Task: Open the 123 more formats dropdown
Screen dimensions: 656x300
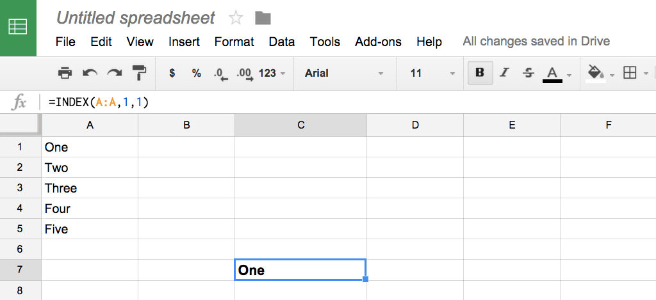Action: tap(272, 74)
